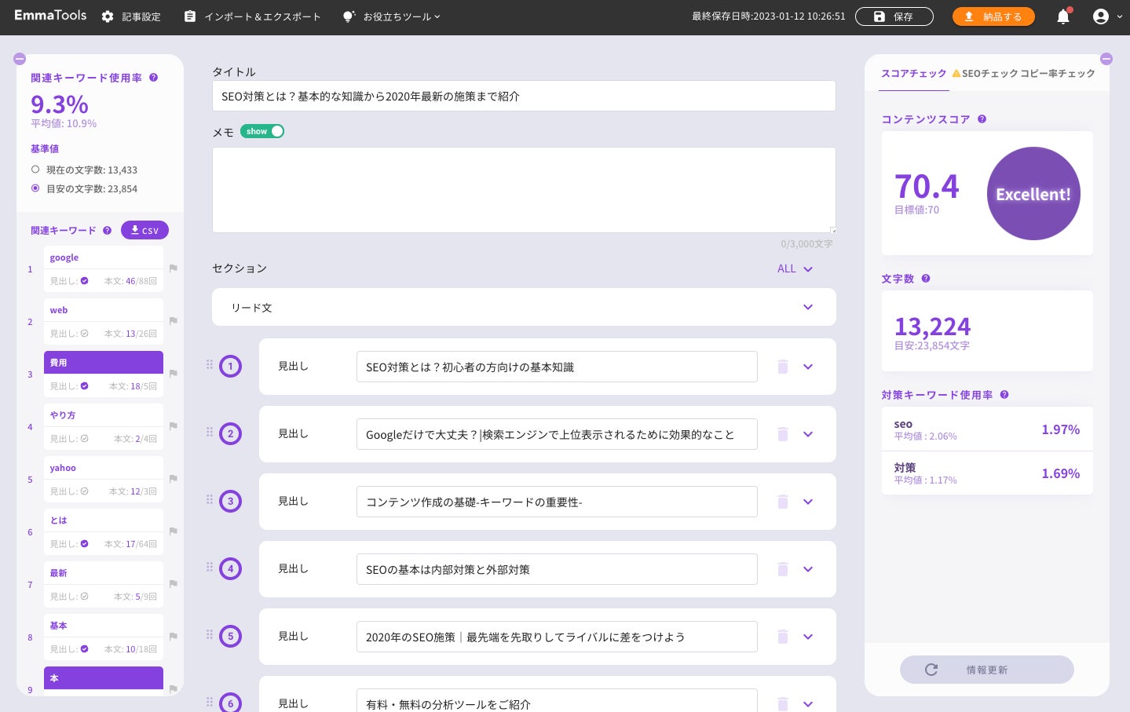Screen dimensions: 1130x712
Task: Expand the リード文 section
Action: click(808, 307)
